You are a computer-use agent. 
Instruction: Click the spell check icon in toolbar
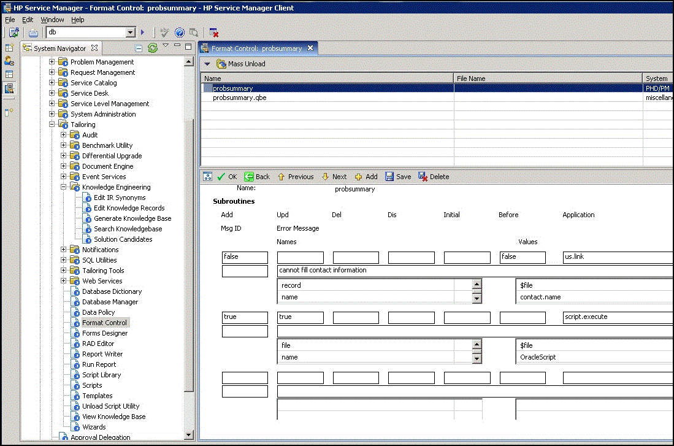164,33
